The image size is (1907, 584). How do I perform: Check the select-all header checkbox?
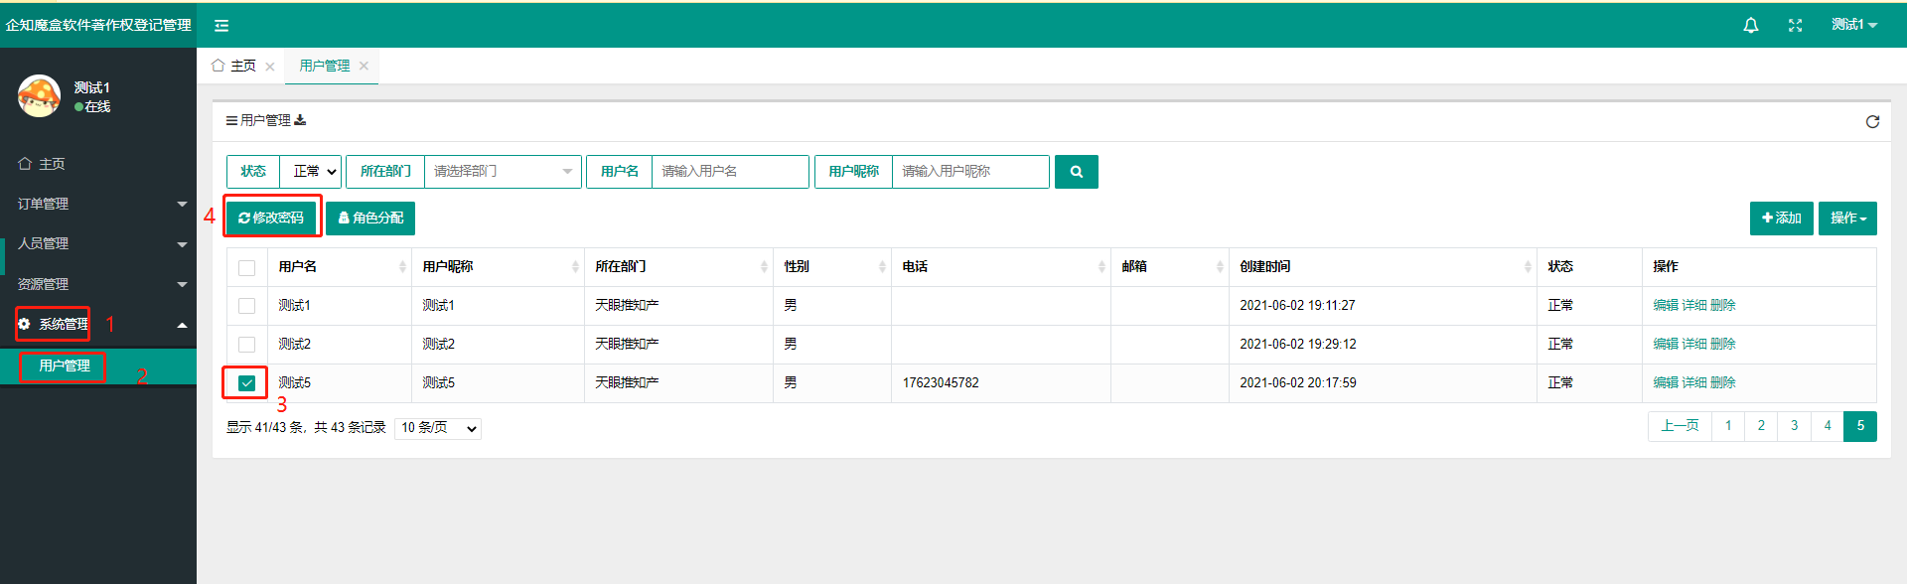pyautogui.click(x=247, y=267)
